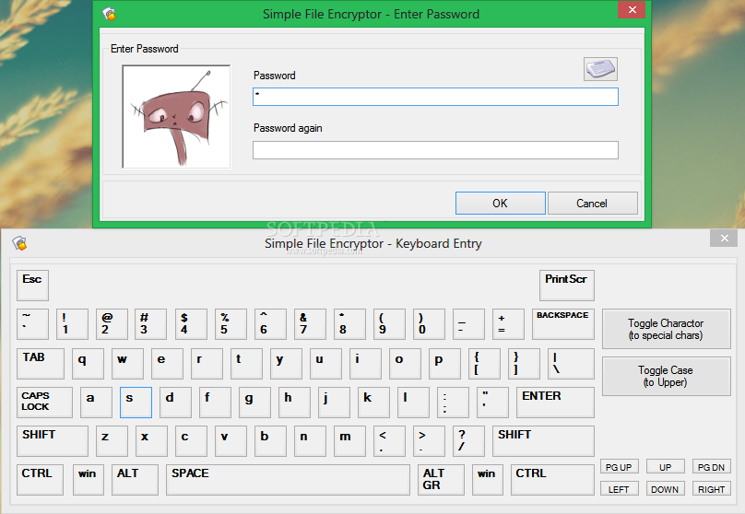Click the 5 / % key
This screenshot has height=514, width=745.
(x=231, y=324)
